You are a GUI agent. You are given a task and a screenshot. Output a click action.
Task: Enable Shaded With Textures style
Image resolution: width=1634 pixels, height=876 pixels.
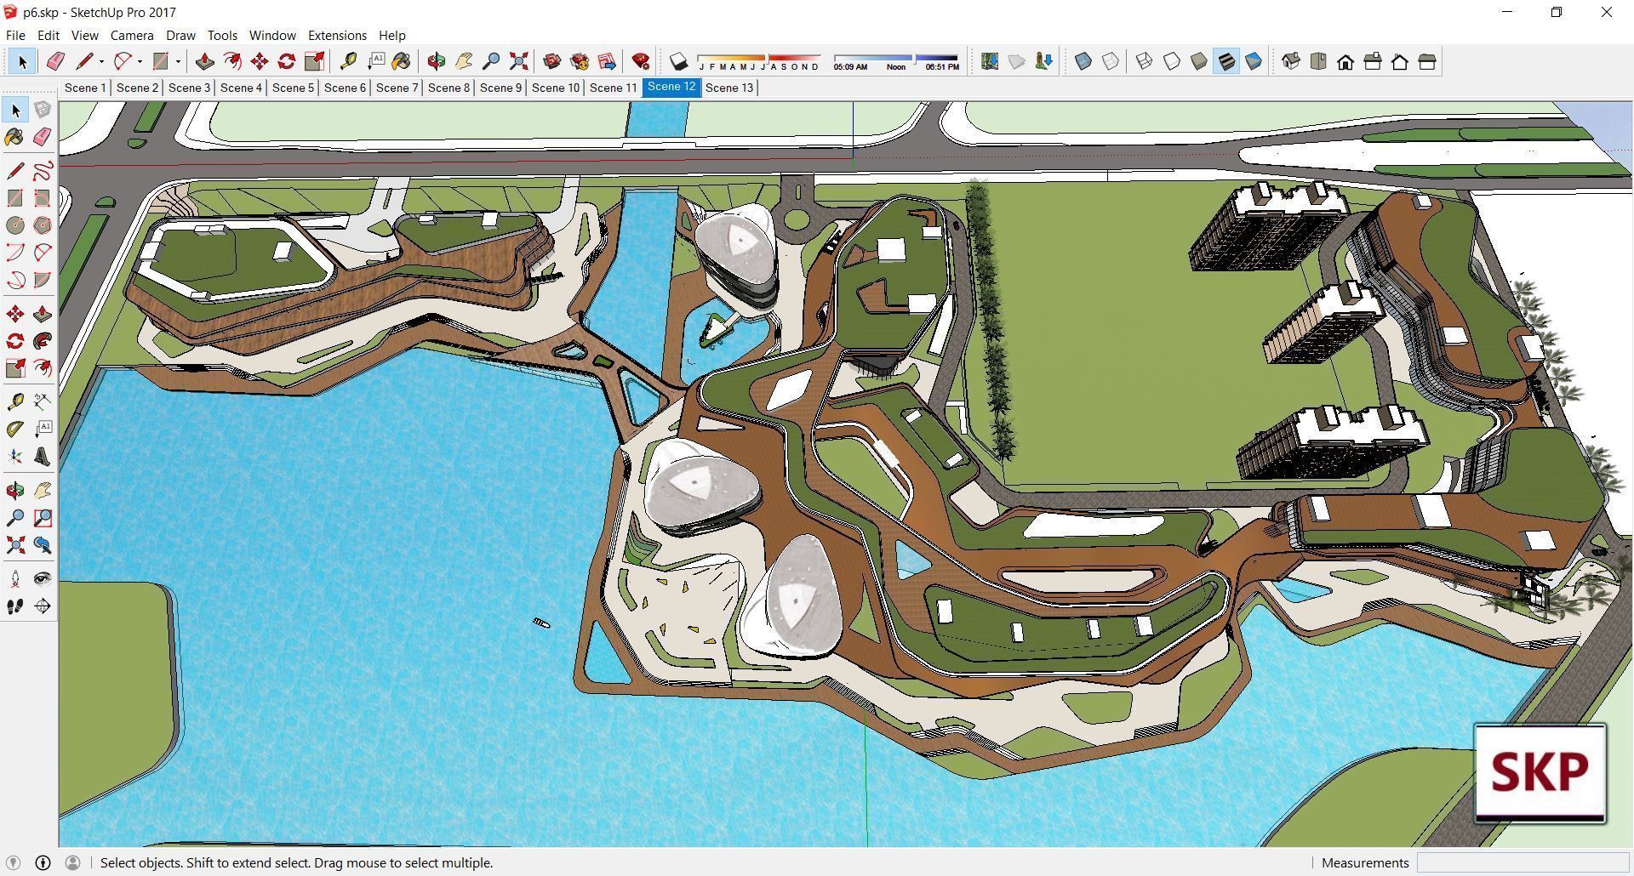pyautogui.click(x=1226, y=61)
